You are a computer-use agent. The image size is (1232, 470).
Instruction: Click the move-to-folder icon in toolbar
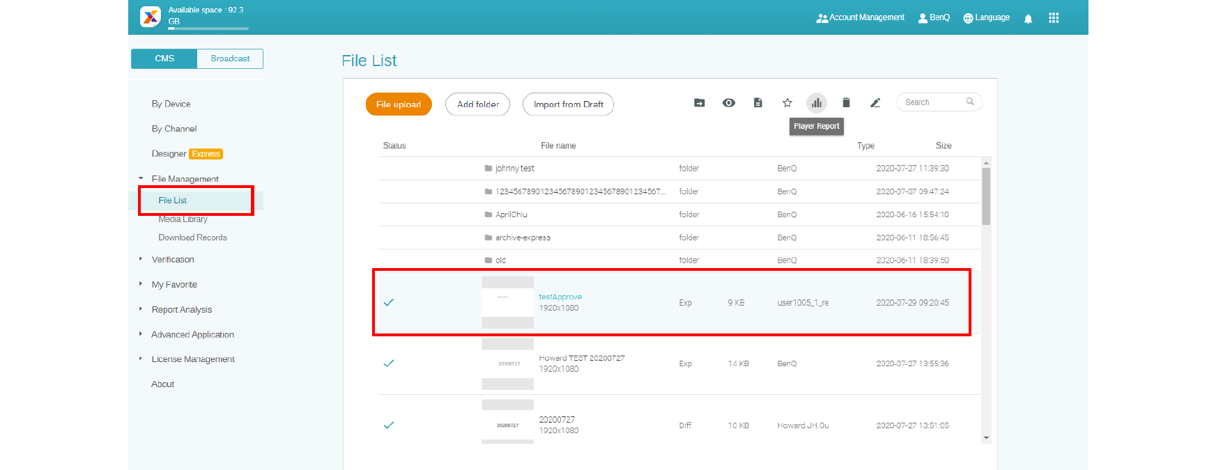coord(700,103)
